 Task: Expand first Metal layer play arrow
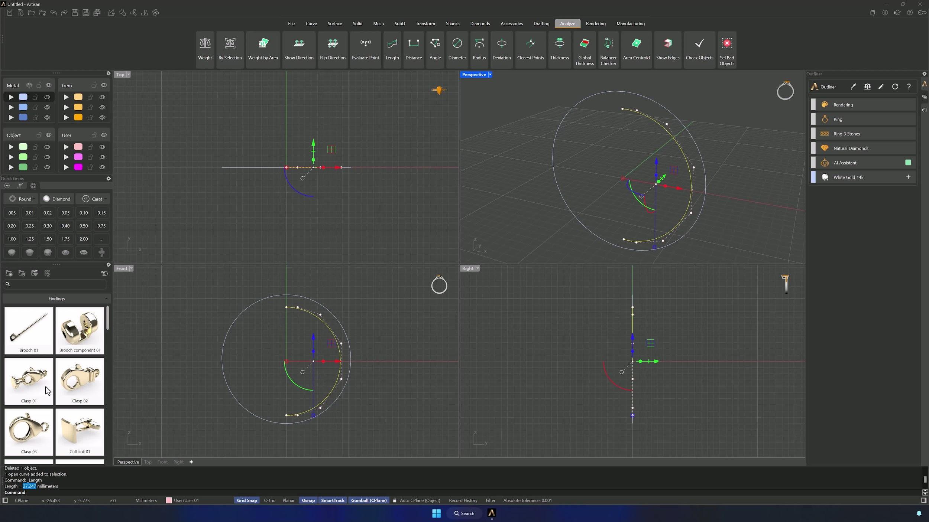click(x=11, y=97)
